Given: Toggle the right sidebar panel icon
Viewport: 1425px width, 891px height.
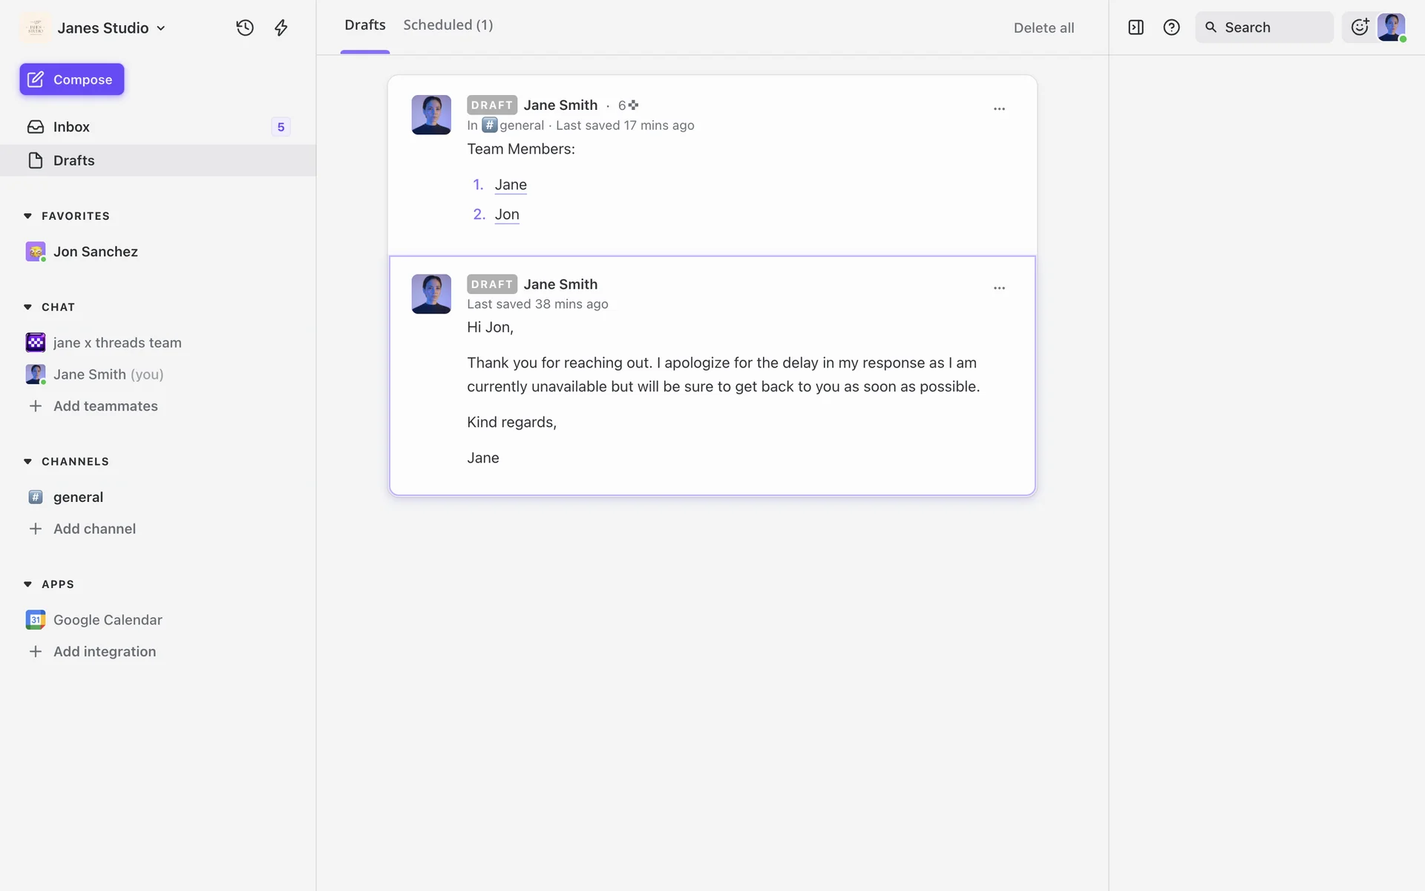Looking at the screenshot, I should pos(1136,27).
